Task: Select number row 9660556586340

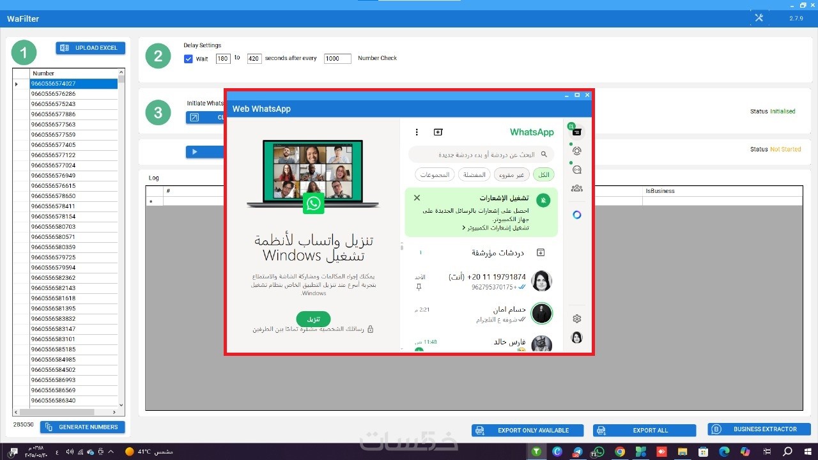Action: tap(73, 401)
